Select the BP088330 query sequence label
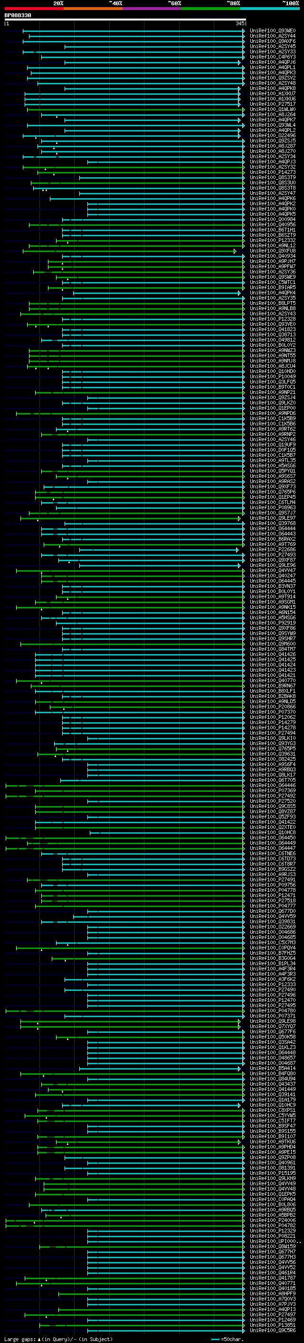This screenshot has width=304, height=1343. point(18,15)
